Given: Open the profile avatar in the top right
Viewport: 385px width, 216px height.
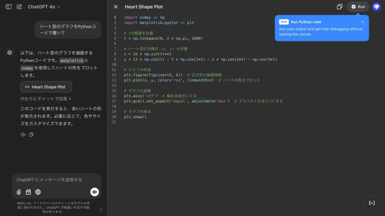Looking at the screenshot, I should [x=376, y=7].
